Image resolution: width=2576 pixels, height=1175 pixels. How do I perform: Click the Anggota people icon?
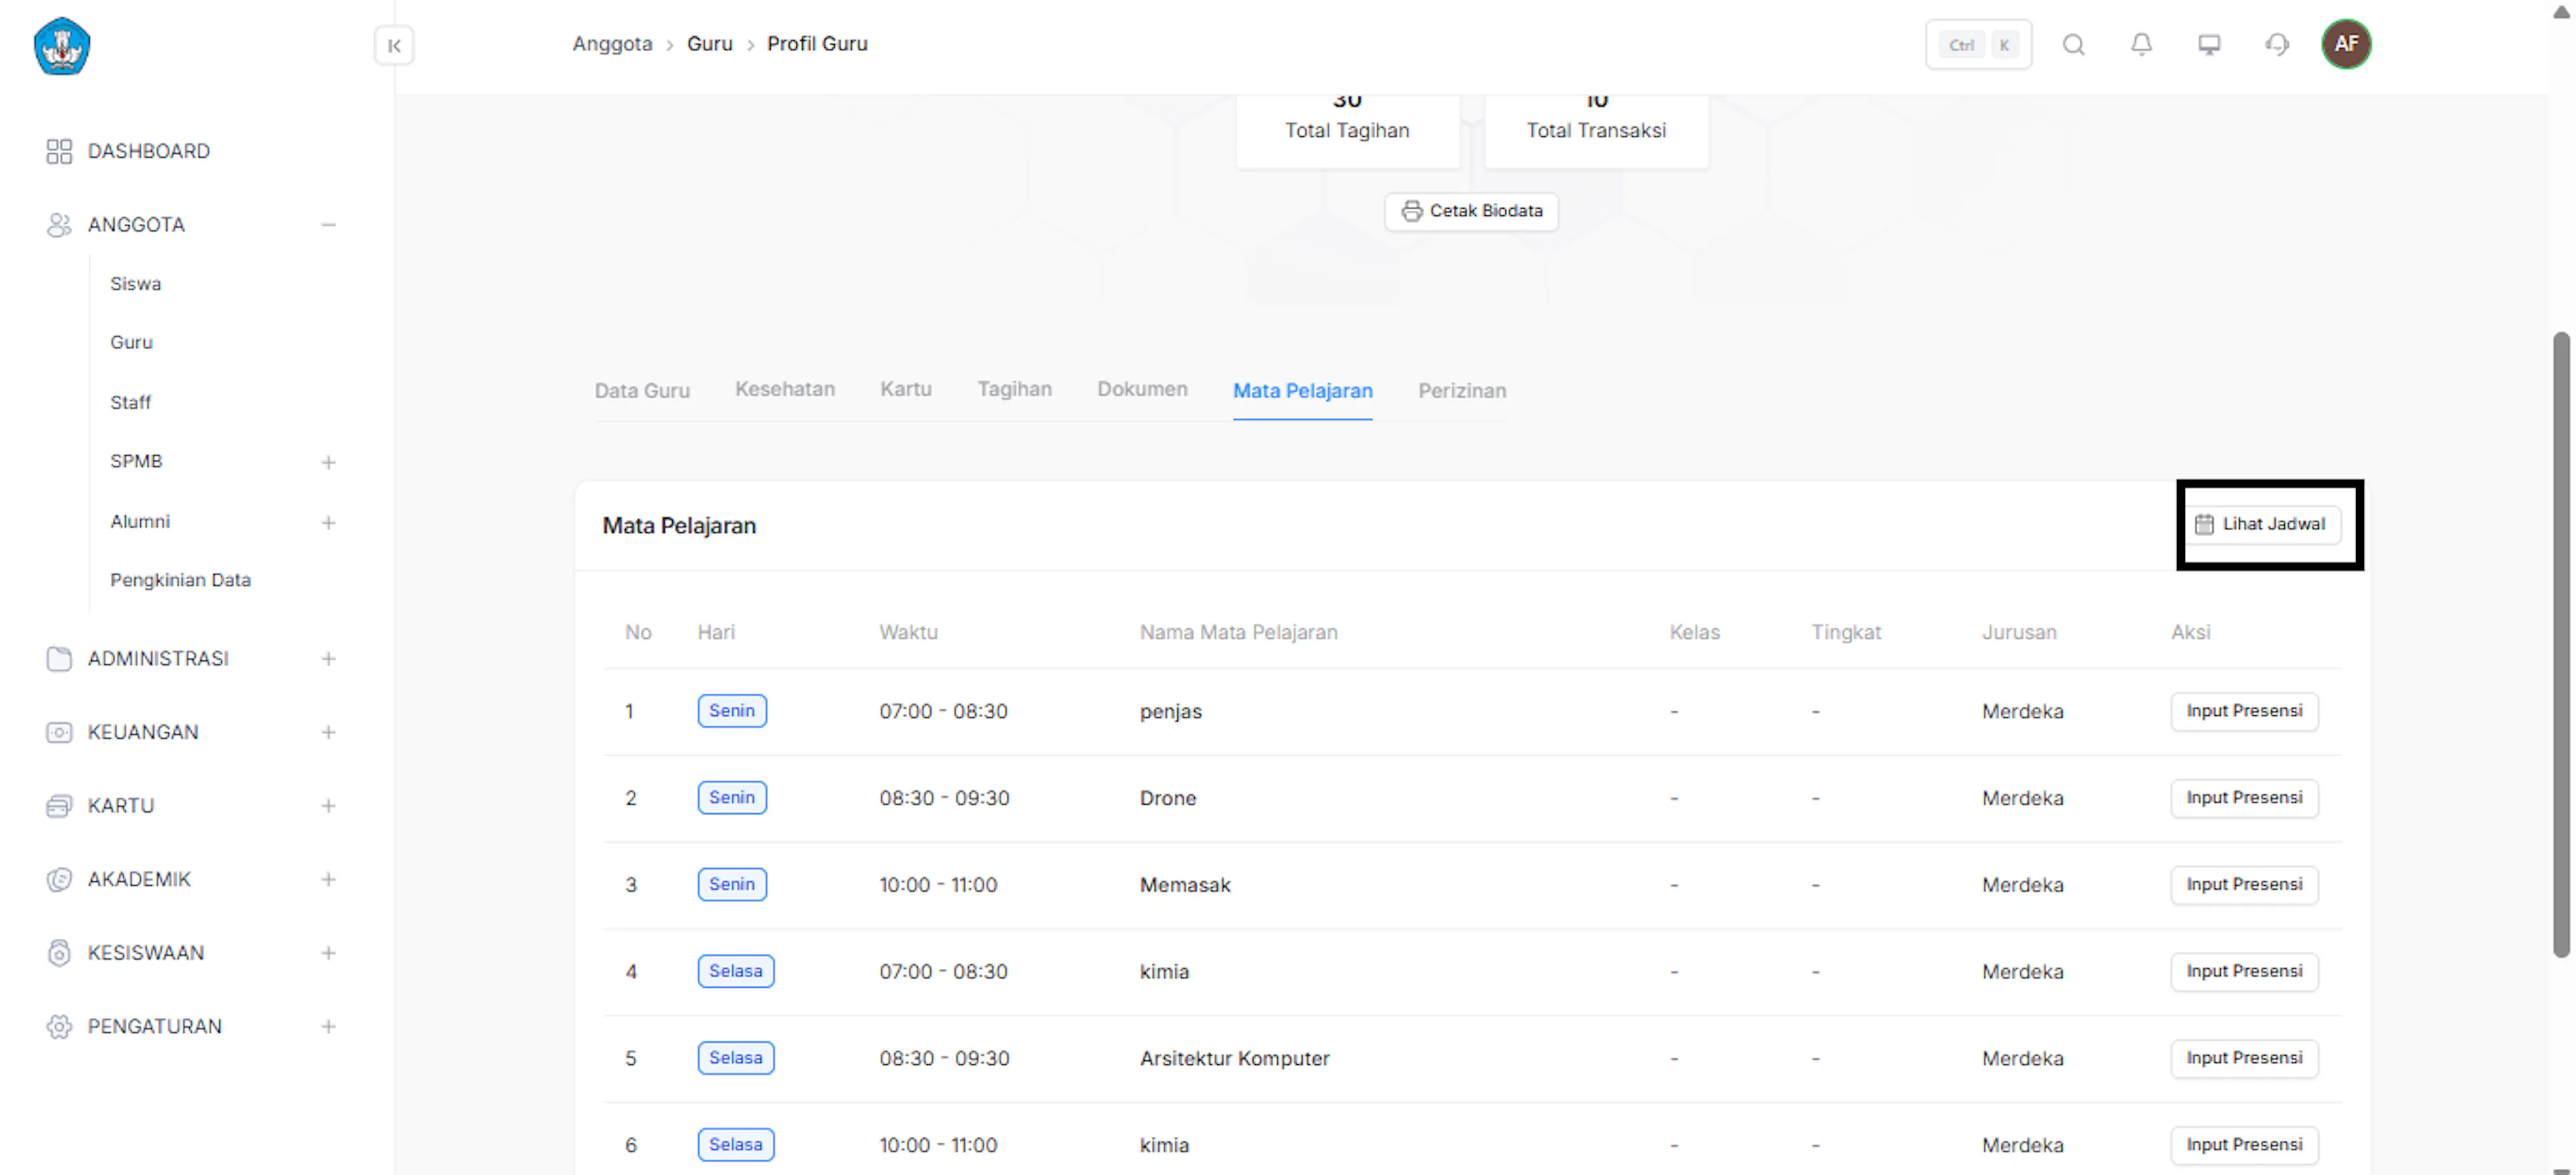pyautogui.click(x=59, y=225)
